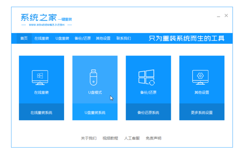Click the online reinstall monitor icon
Viewport: 238px width, 151px height.
click(40, 78)
